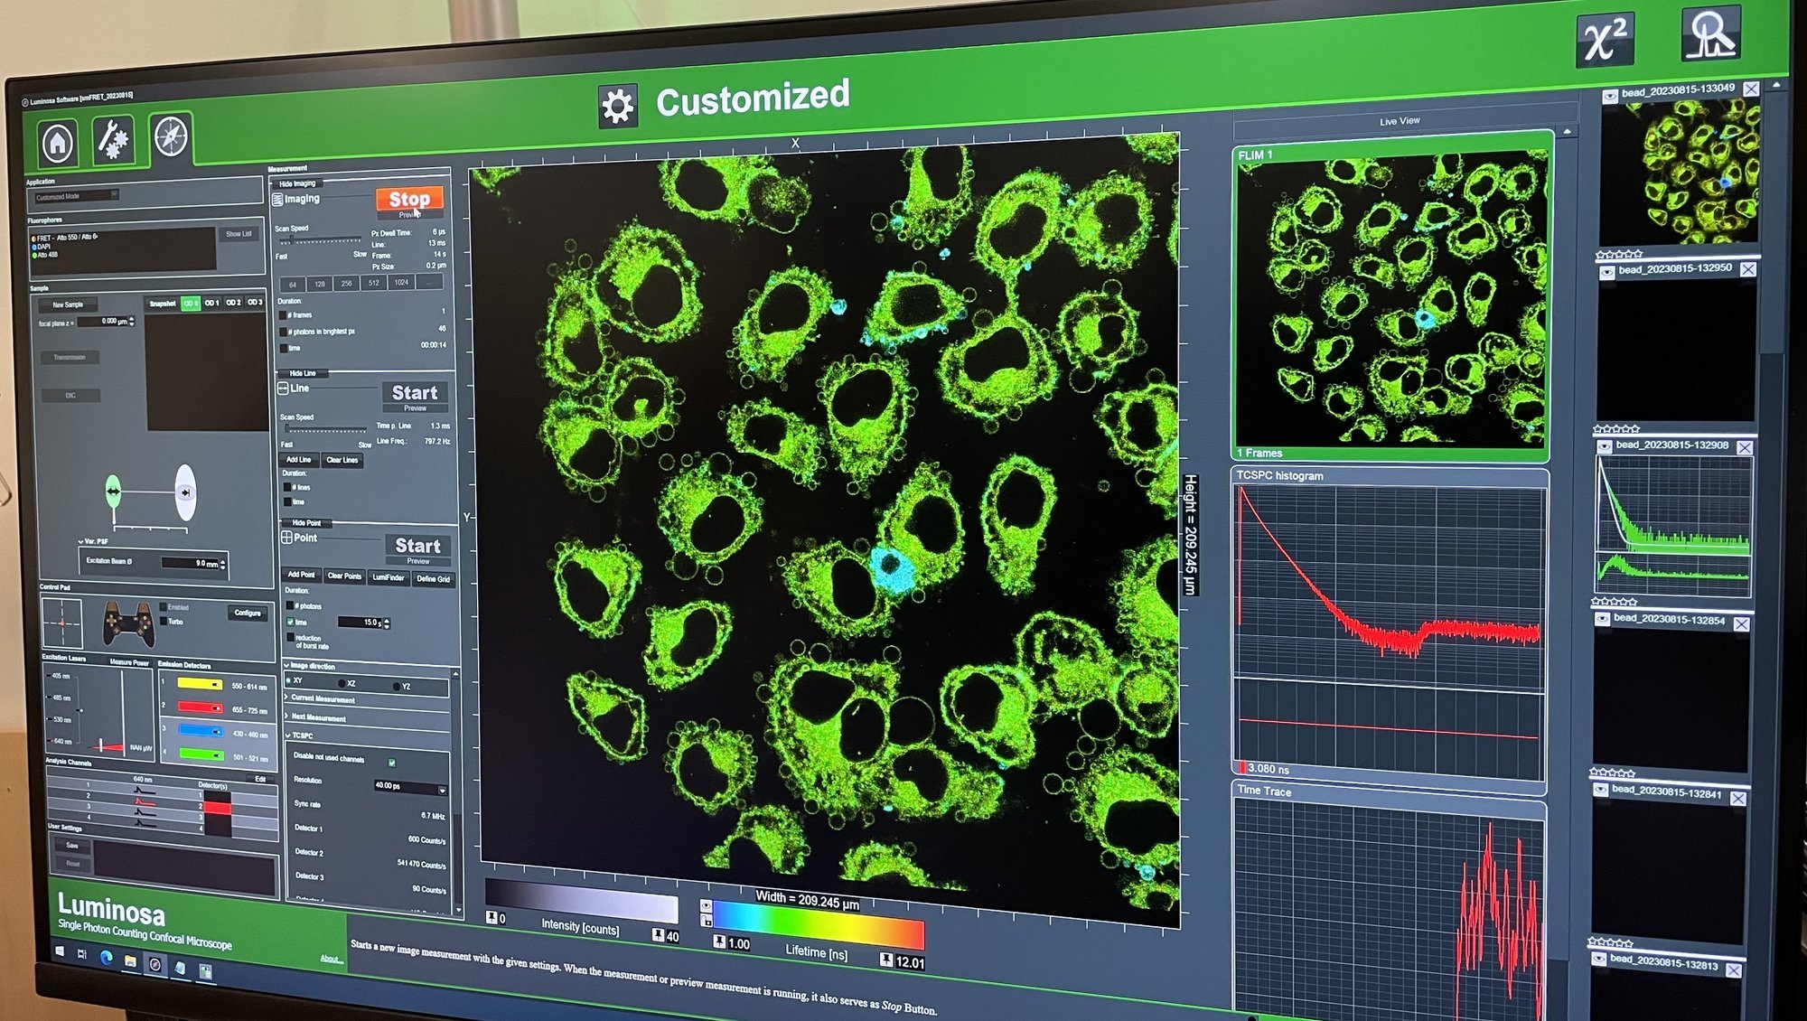This screenshot has width=1807, height=1021.
Task: Toggle the Point time duration checkbox
Action: 290,622
